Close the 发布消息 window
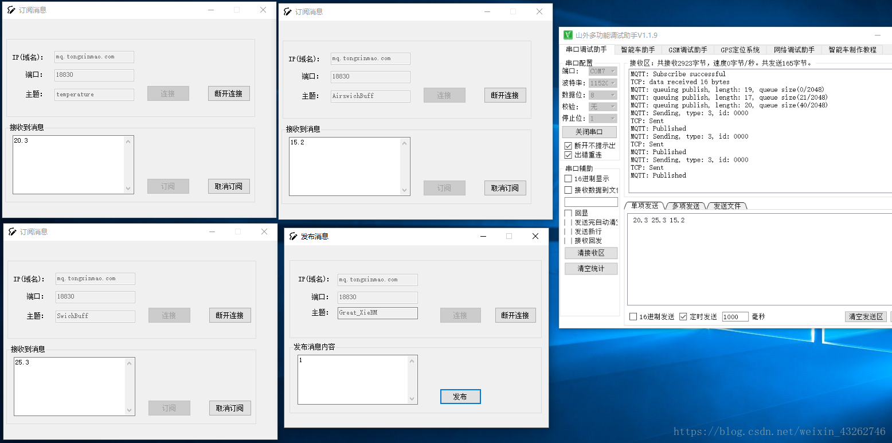The height and width of the screenshot is (443, 892). pos(535,236)
